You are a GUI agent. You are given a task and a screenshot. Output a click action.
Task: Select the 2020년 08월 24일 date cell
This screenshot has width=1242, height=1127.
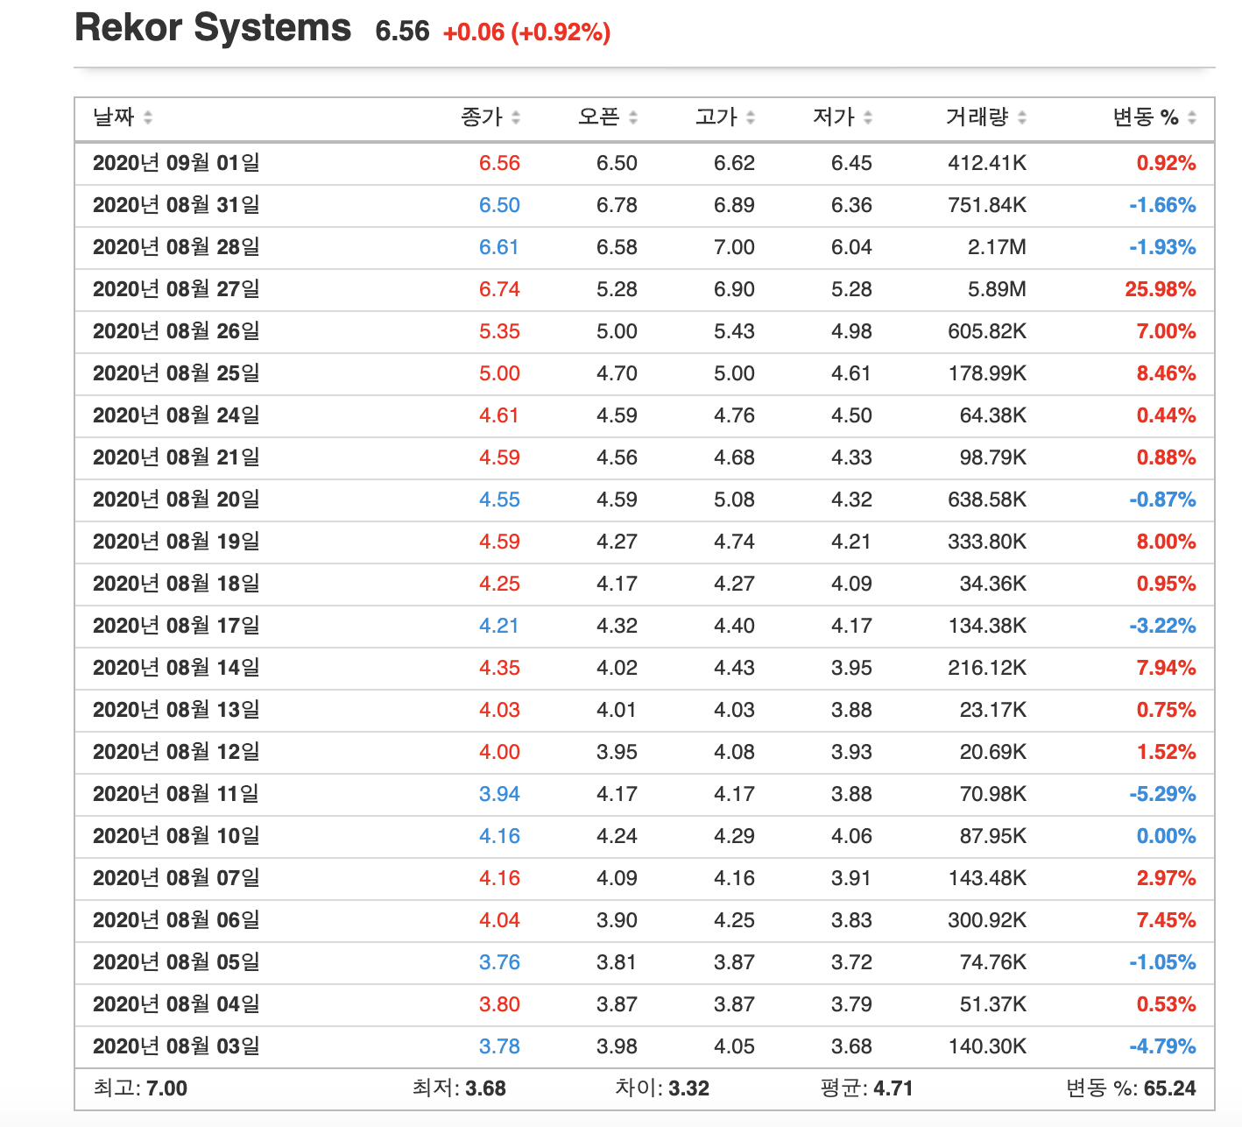176,415
